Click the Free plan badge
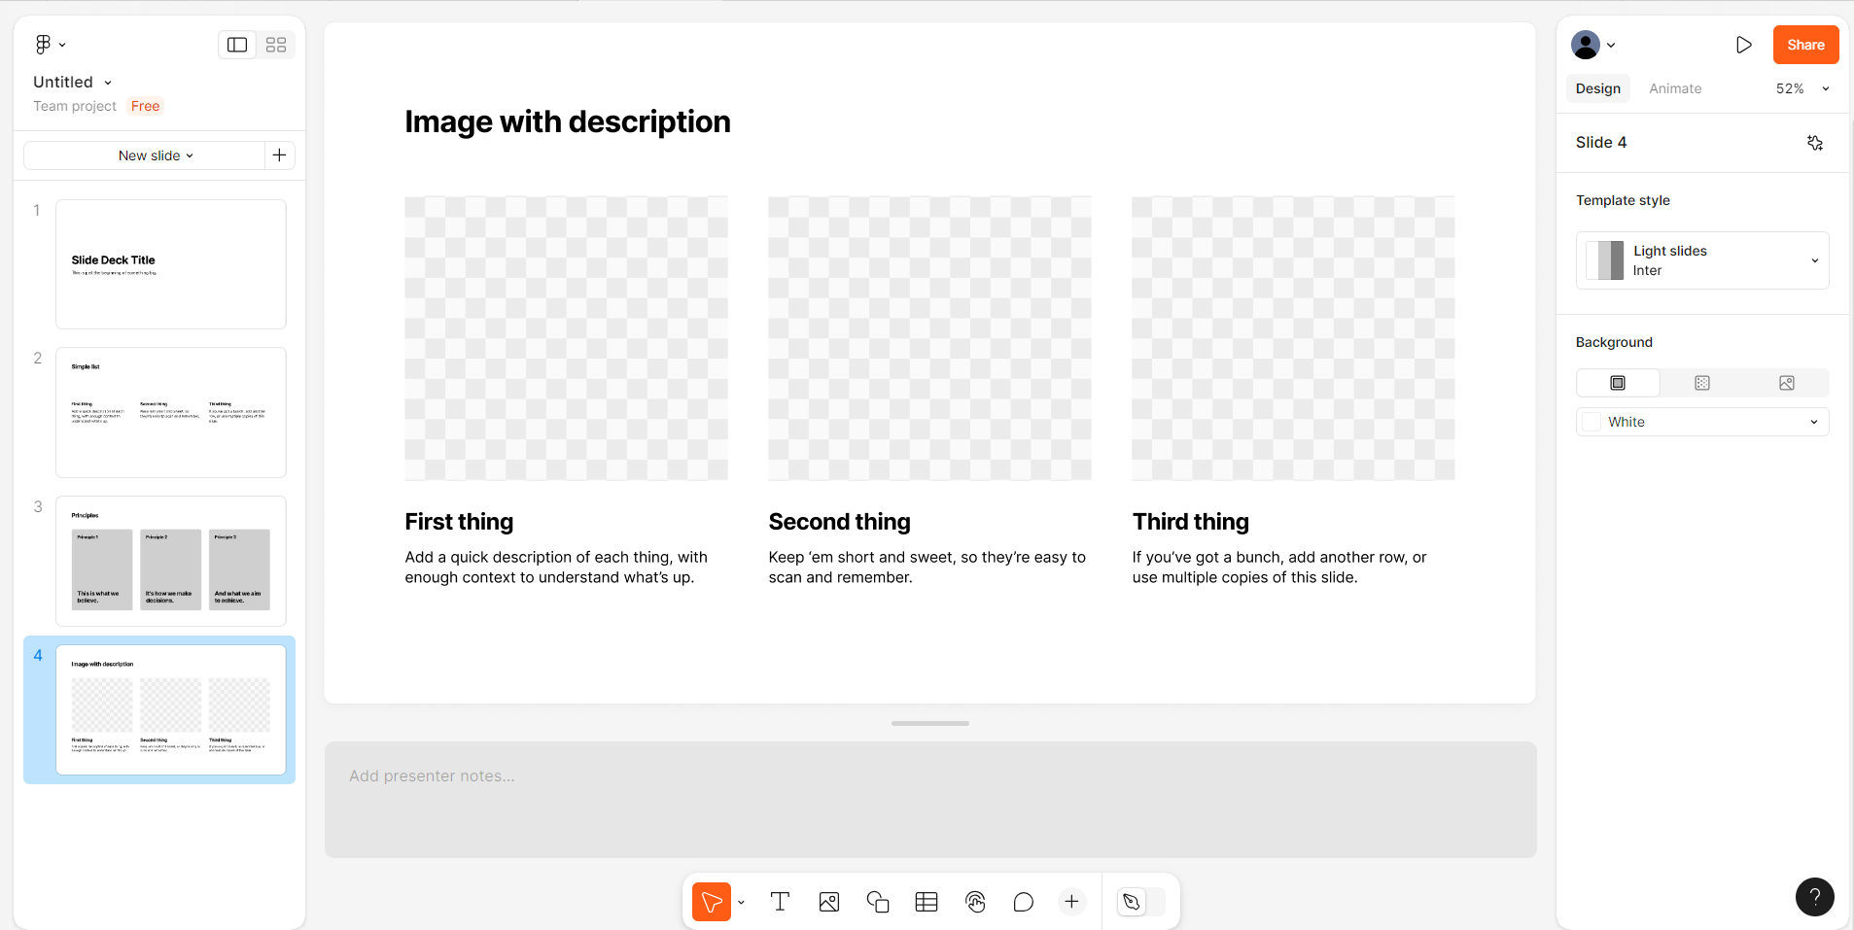Viewport: 1854px width, 930px height. pyautogui.click(x=146, y=106)
